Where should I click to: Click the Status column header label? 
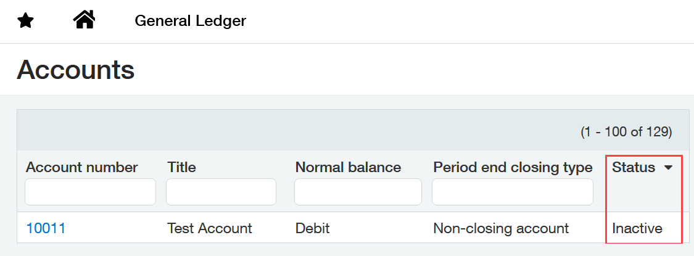[634, 167]
